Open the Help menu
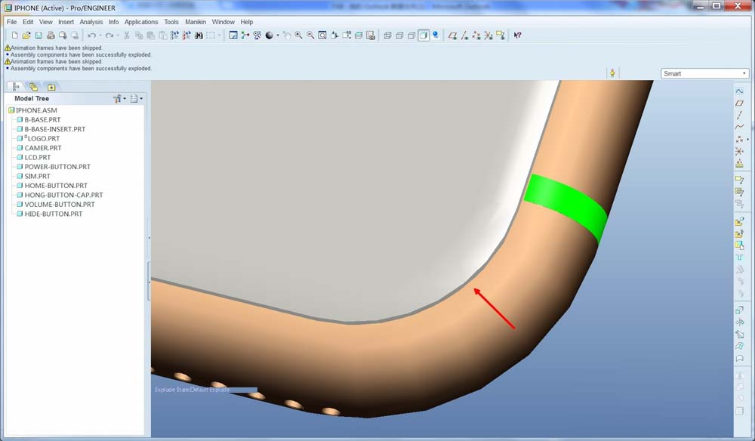The width and height of the screenshot is (755, 441). (x=247, y=22)
